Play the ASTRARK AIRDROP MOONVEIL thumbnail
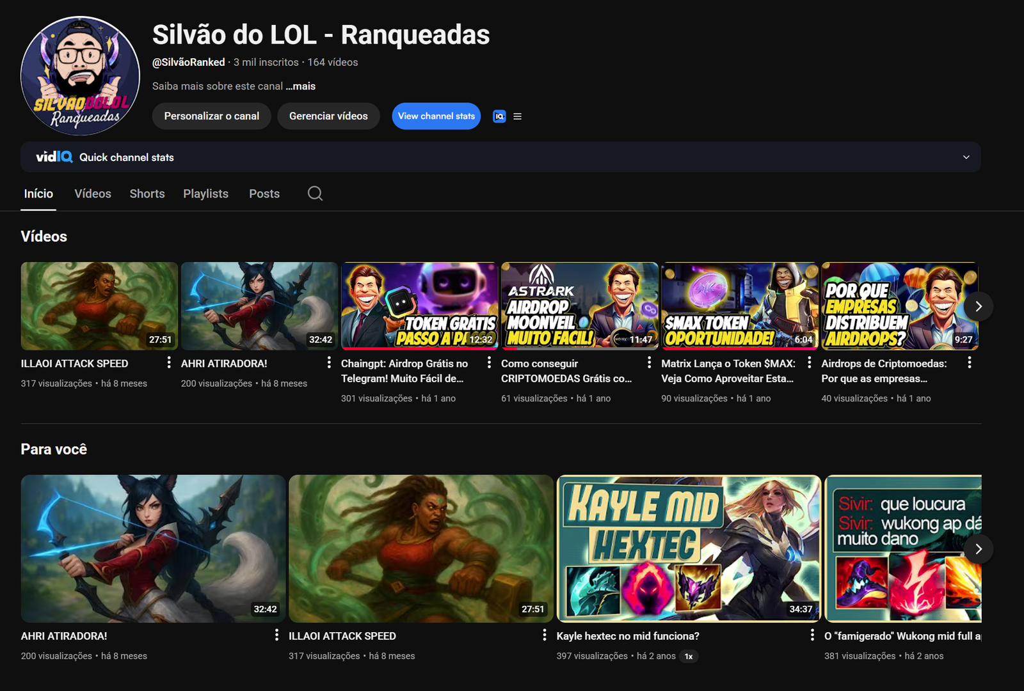The width and height of the screenshot is (1024, 691). click(580, 306)
